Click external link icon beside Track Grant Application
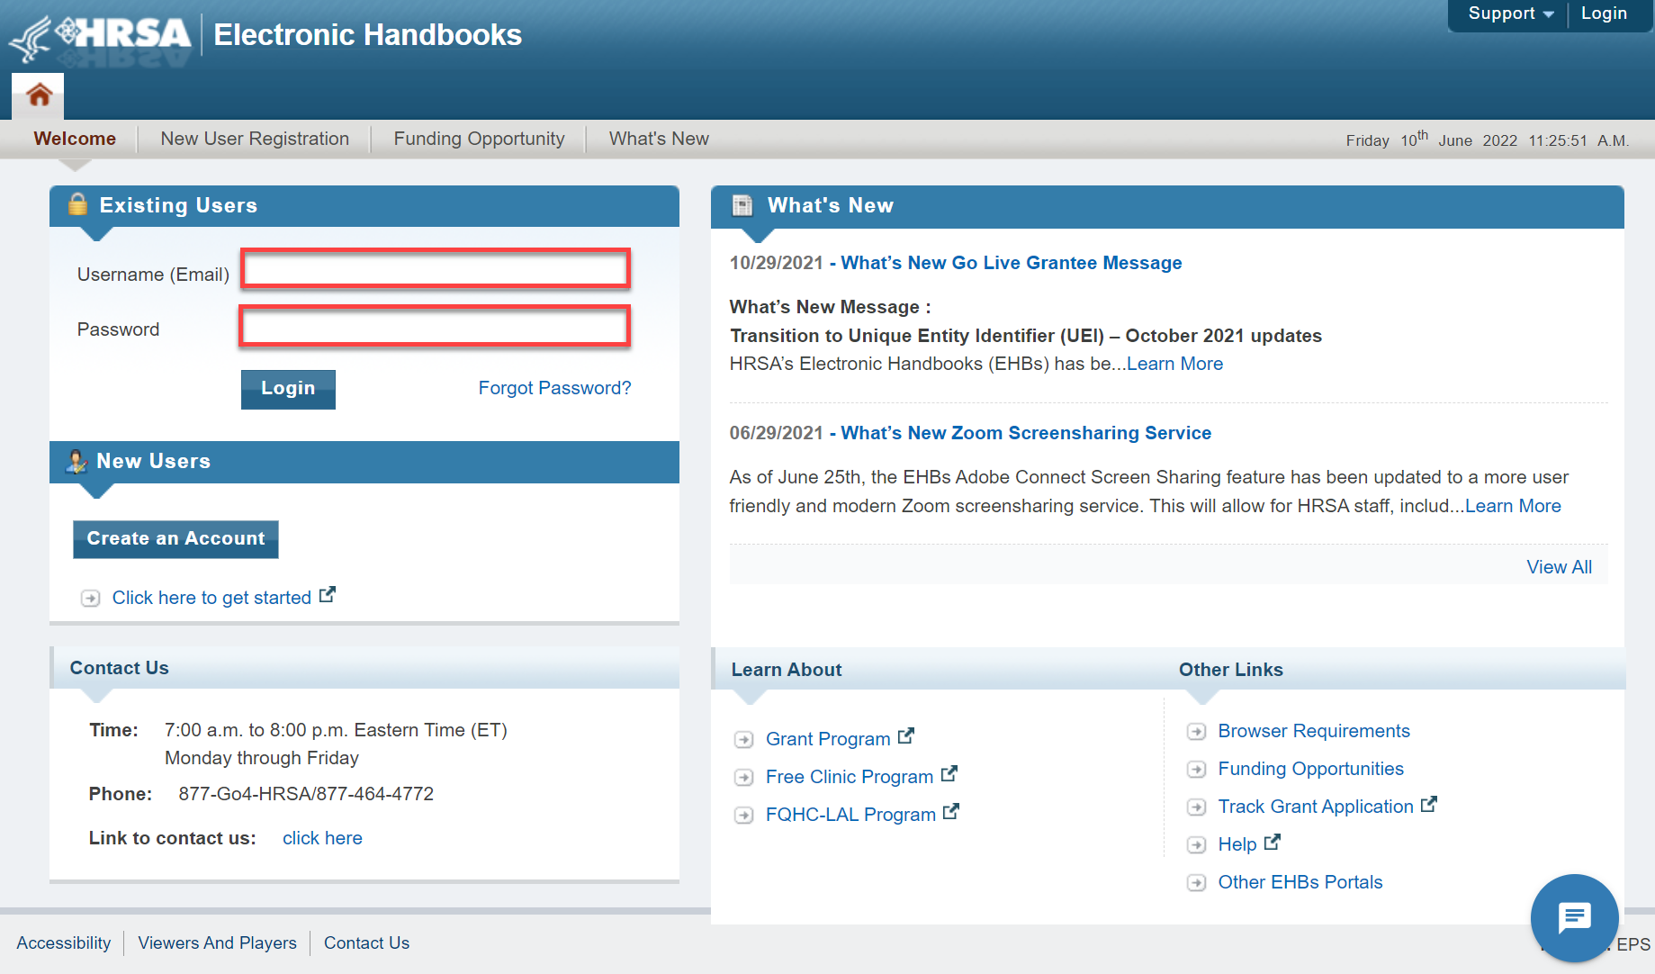The width and height of the screenshot is (1655, 974). 1429,804
